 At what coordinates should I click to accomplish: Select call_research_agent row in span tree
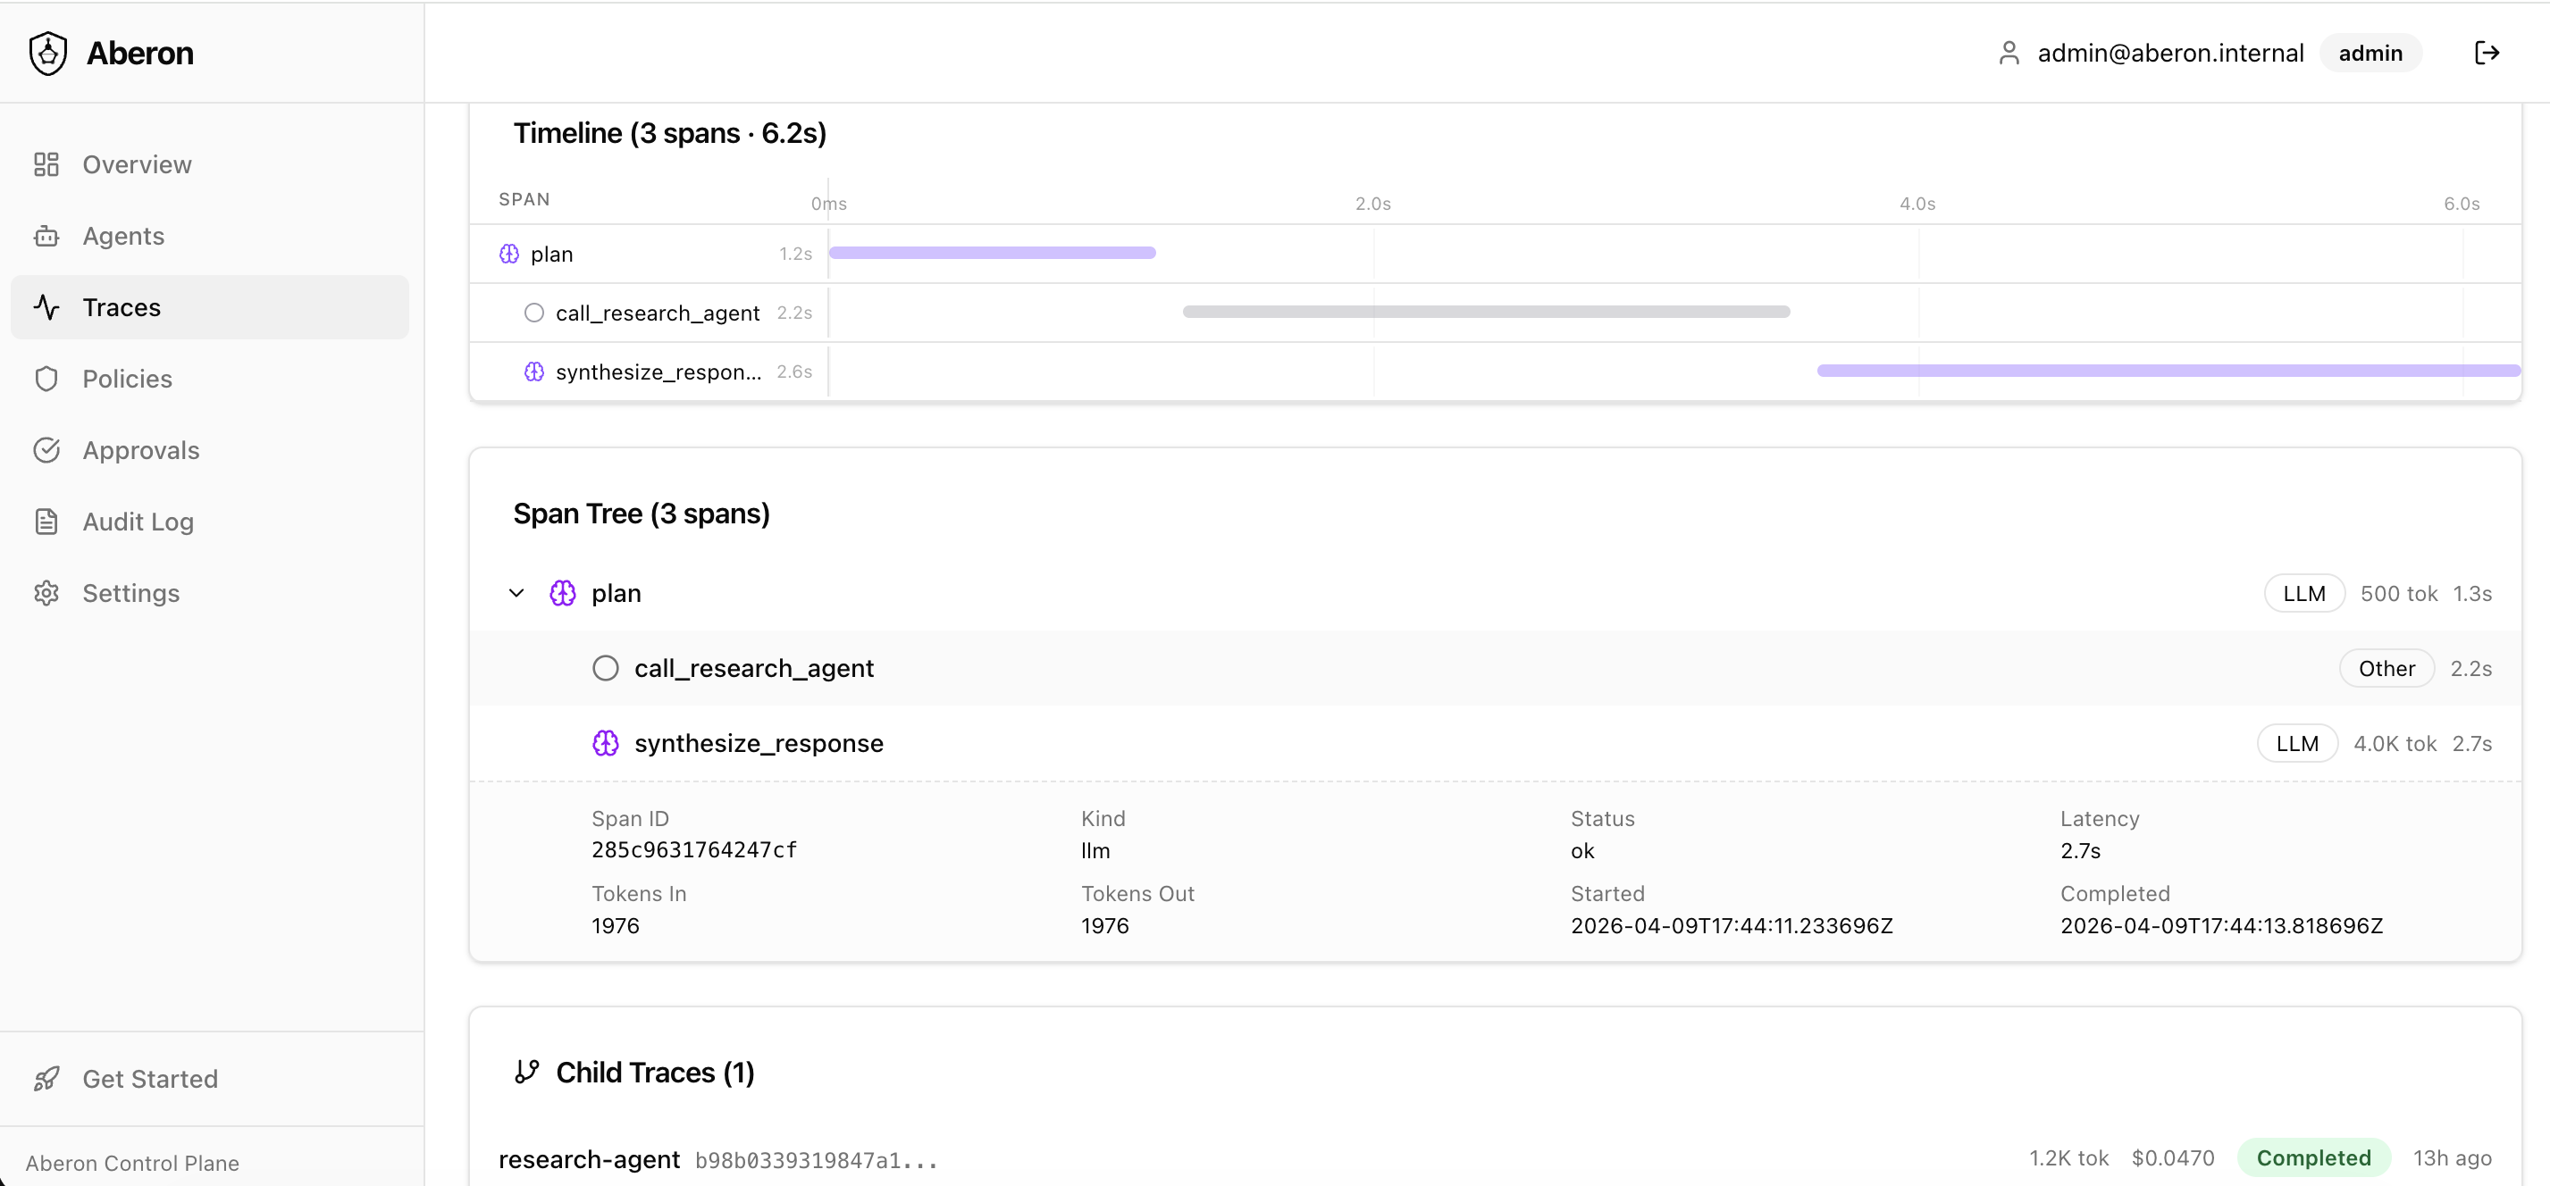753,668
